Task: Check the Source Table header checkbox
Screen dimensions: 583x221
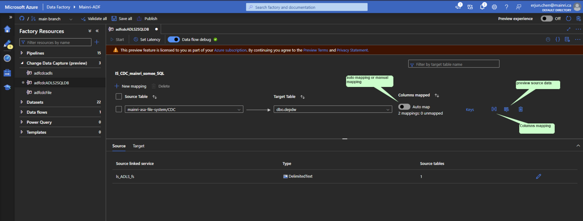Action: 119,96
